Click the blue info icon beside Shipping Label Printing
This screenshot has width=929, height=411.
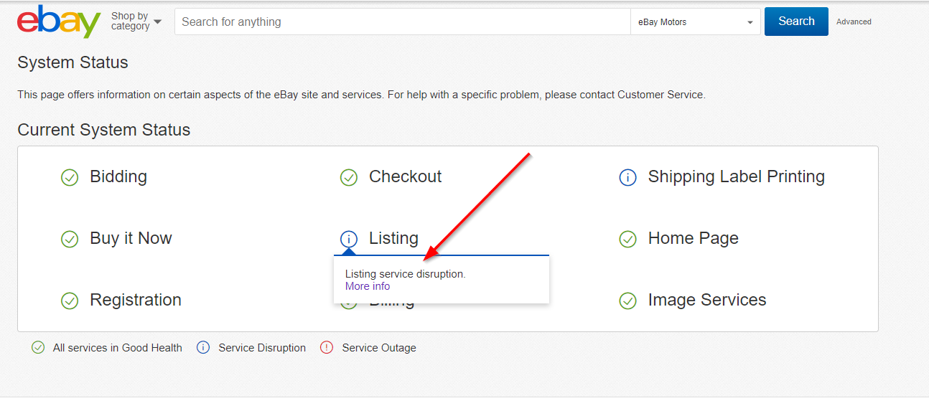tap(628, 177)
